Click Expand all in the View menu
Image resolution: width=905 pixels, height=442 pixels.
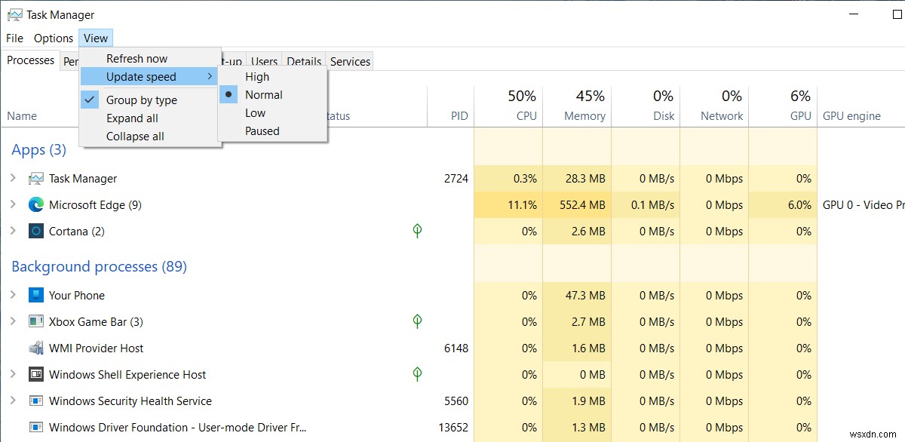[x=133, y=118]
